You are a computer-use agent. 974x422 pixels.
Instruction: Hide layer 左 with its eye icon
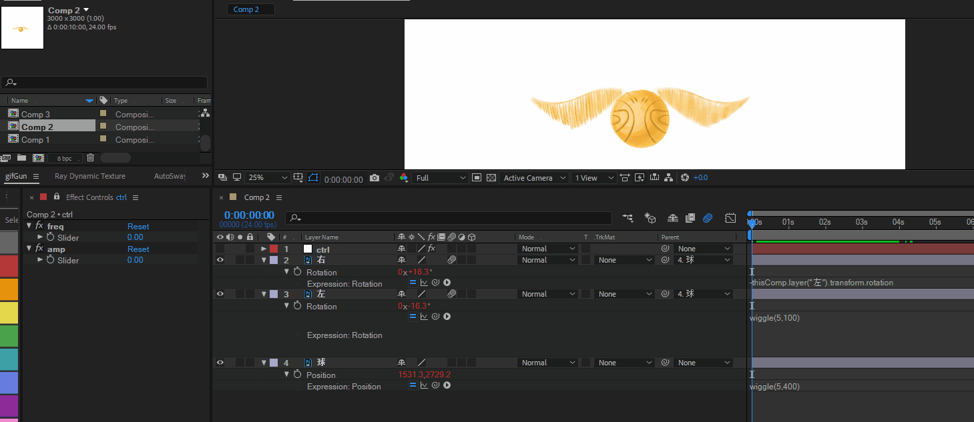(220, 294)
